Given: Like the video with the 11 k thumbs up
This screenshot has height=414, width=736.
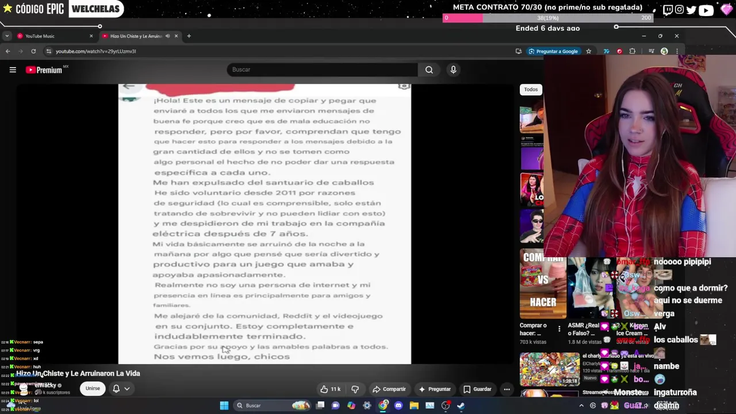Looking at the screenshot, I should point(331,389).
